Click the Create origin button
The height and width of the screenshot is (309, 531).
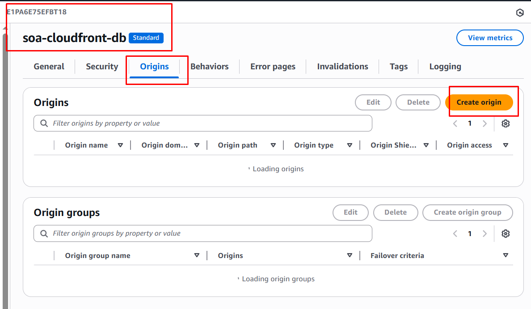click(479, 102)
